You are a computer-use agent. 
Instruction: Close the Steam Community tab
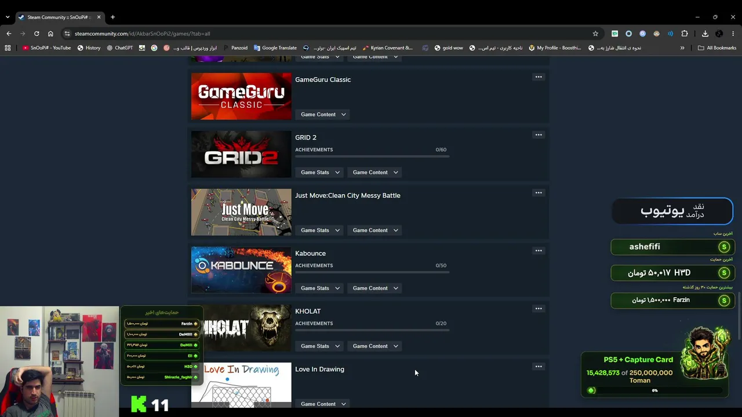pos(99,17)
